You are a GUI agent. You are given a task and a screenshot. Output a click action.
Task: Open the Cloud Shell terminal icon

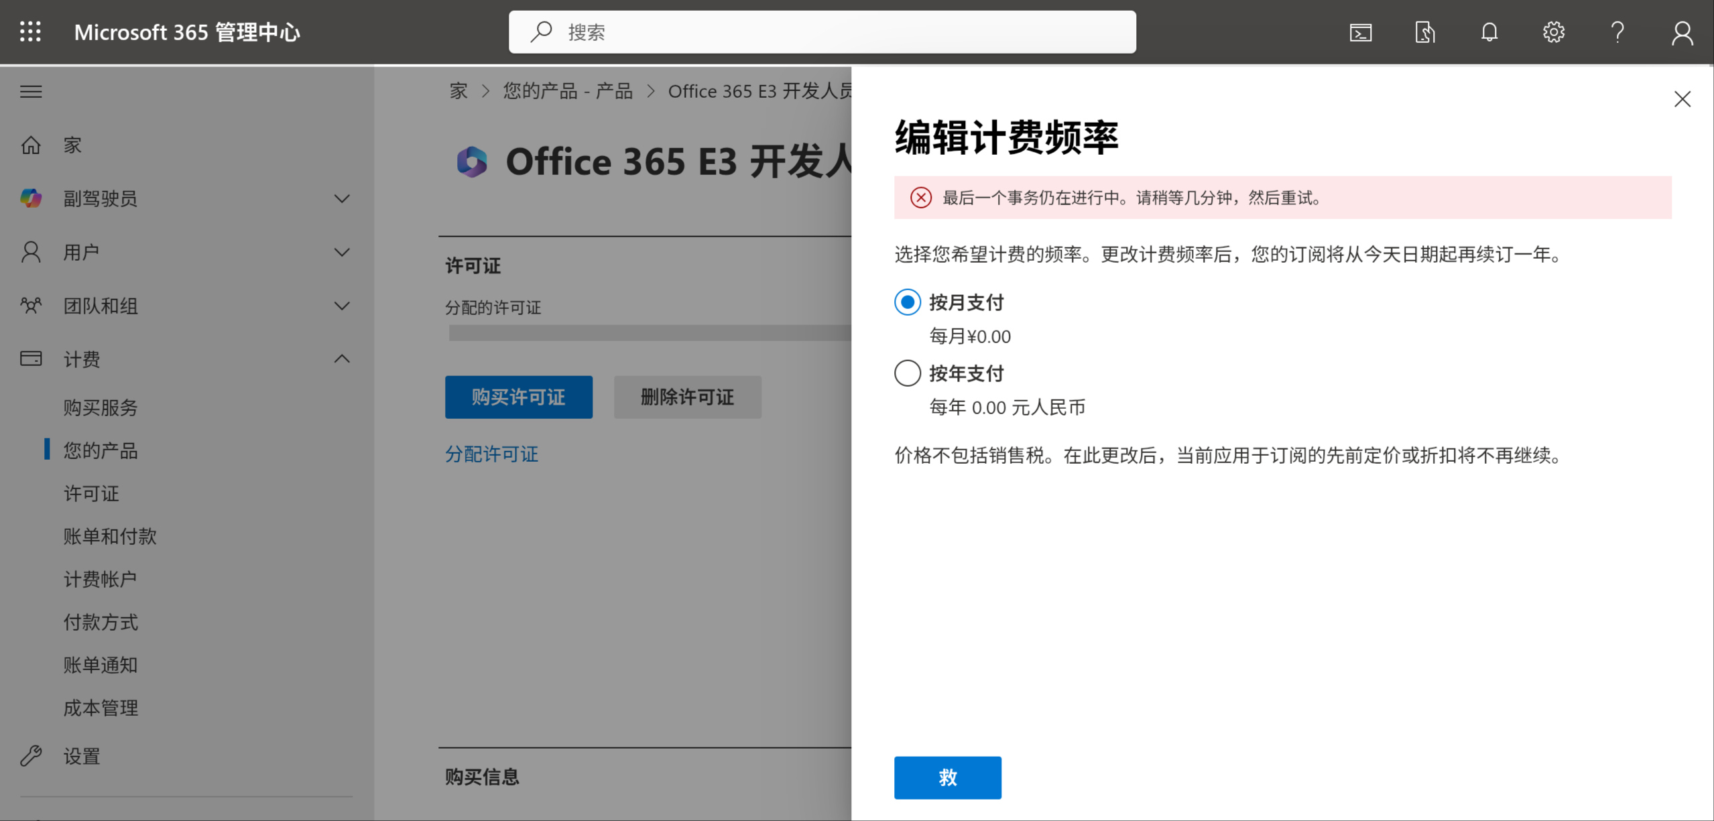[1360, 32]
